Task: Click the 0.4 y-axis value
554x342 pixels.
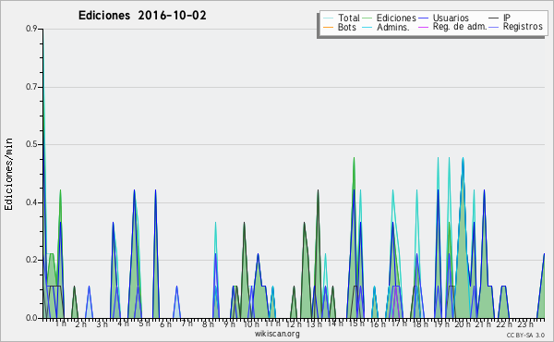Action: tap(31, 202)
